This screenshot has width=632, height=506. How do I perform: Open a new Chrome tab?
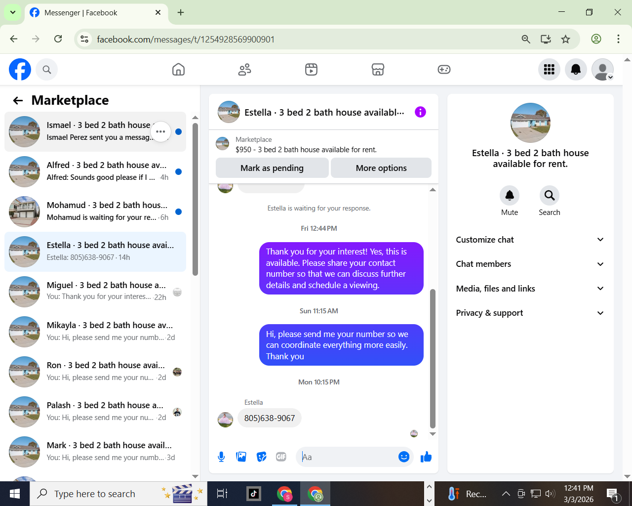181,12
